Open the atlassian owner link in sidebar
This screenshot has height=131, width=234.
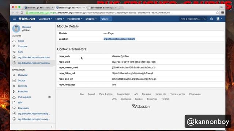(26, 27)
